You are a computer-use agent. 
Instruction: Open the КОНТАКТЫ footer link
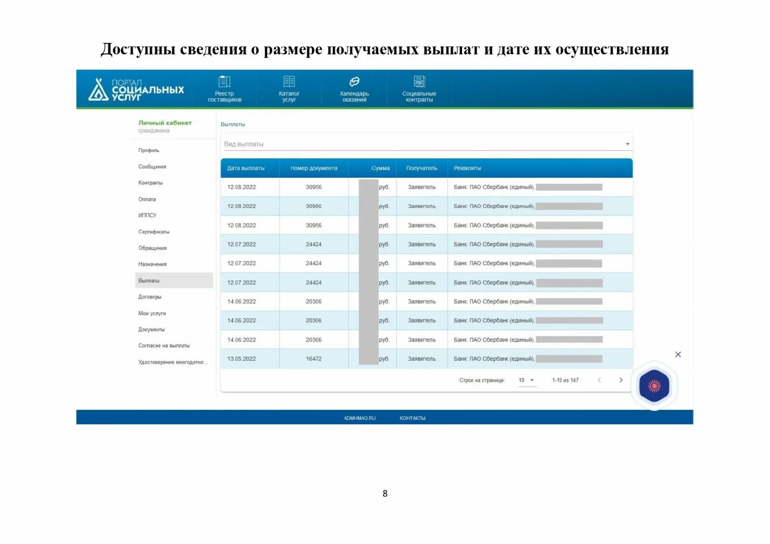(412, 418)
